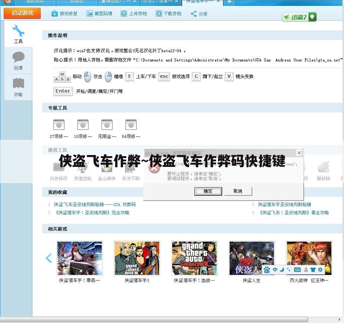This screenshot has width=344, height=323.
Task: Select the 攻略 map sidebar tab
Action: click(x=18, y=87)
